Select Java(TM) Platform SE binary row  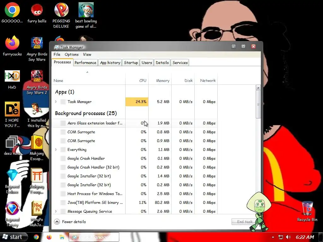tap(134, 203)
